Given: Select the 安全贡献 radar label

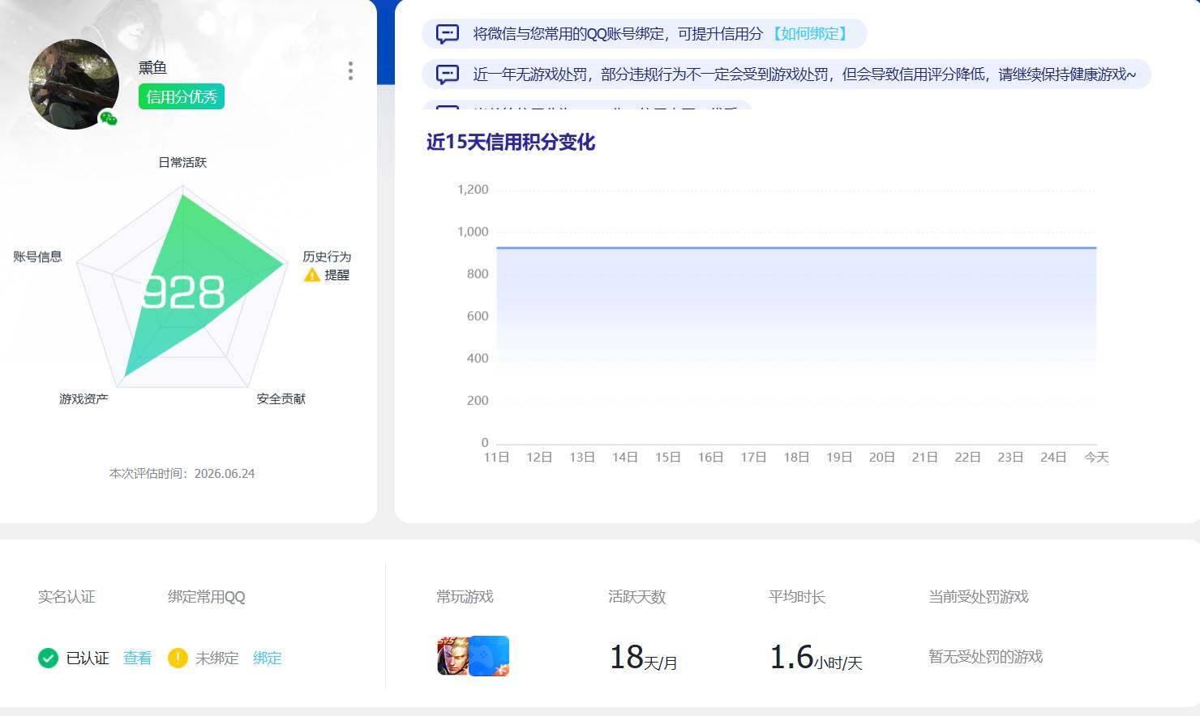Looking at the screenshot, I should [281, 398].
